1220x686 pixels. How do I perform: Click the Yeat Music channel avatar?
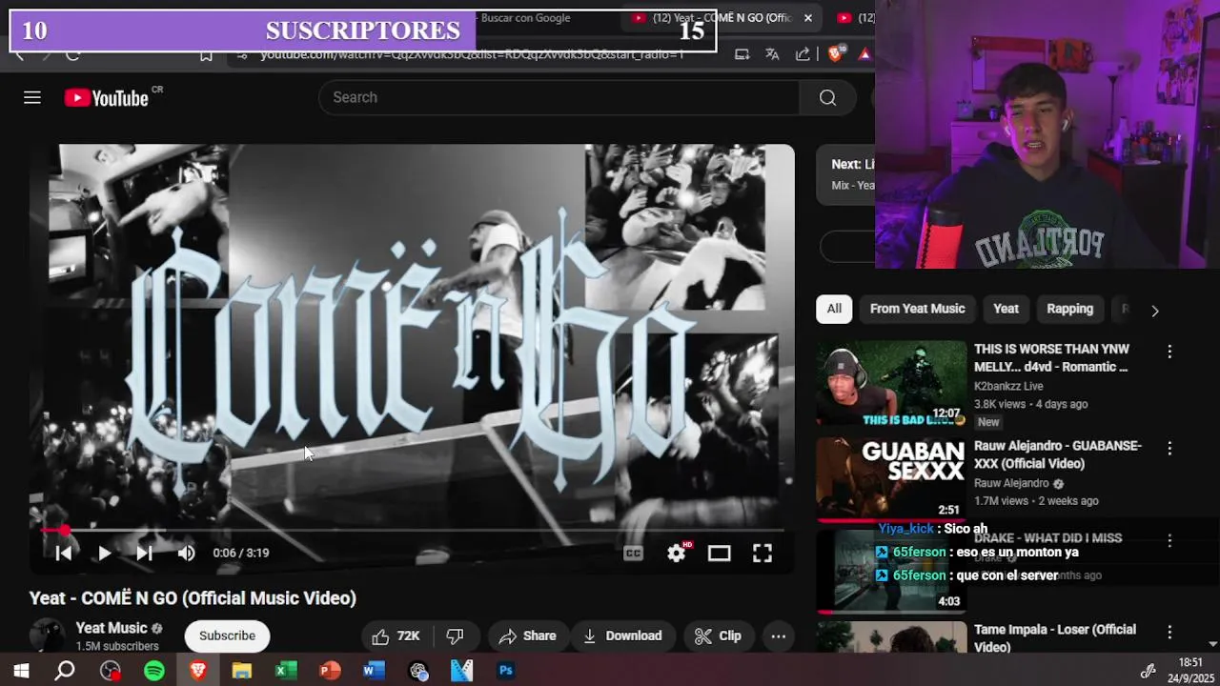(x=47, y=636)
